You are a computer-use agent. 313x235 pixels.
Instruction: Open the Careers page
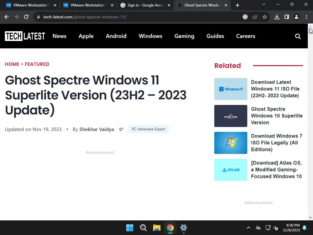pos(245,36)
